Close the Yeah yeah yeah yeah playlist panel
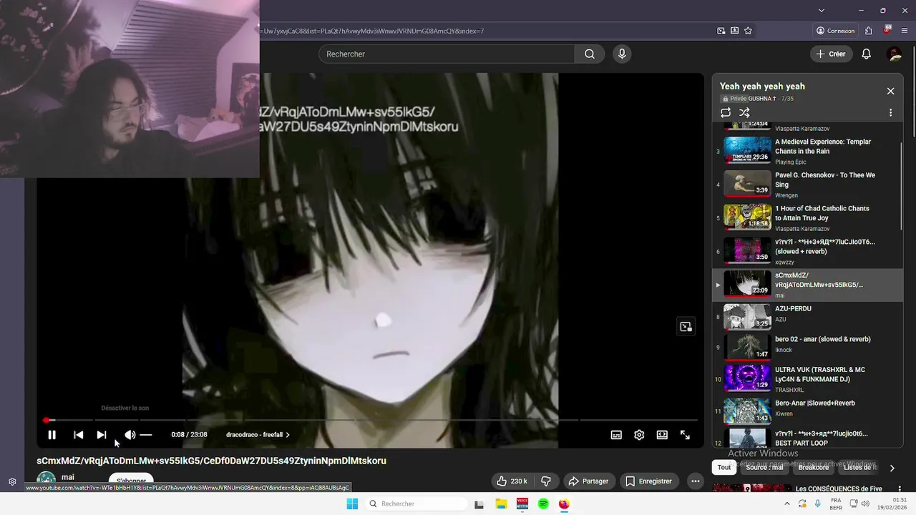916x515 pixels. pyautogui.click(x=890, y=91)
